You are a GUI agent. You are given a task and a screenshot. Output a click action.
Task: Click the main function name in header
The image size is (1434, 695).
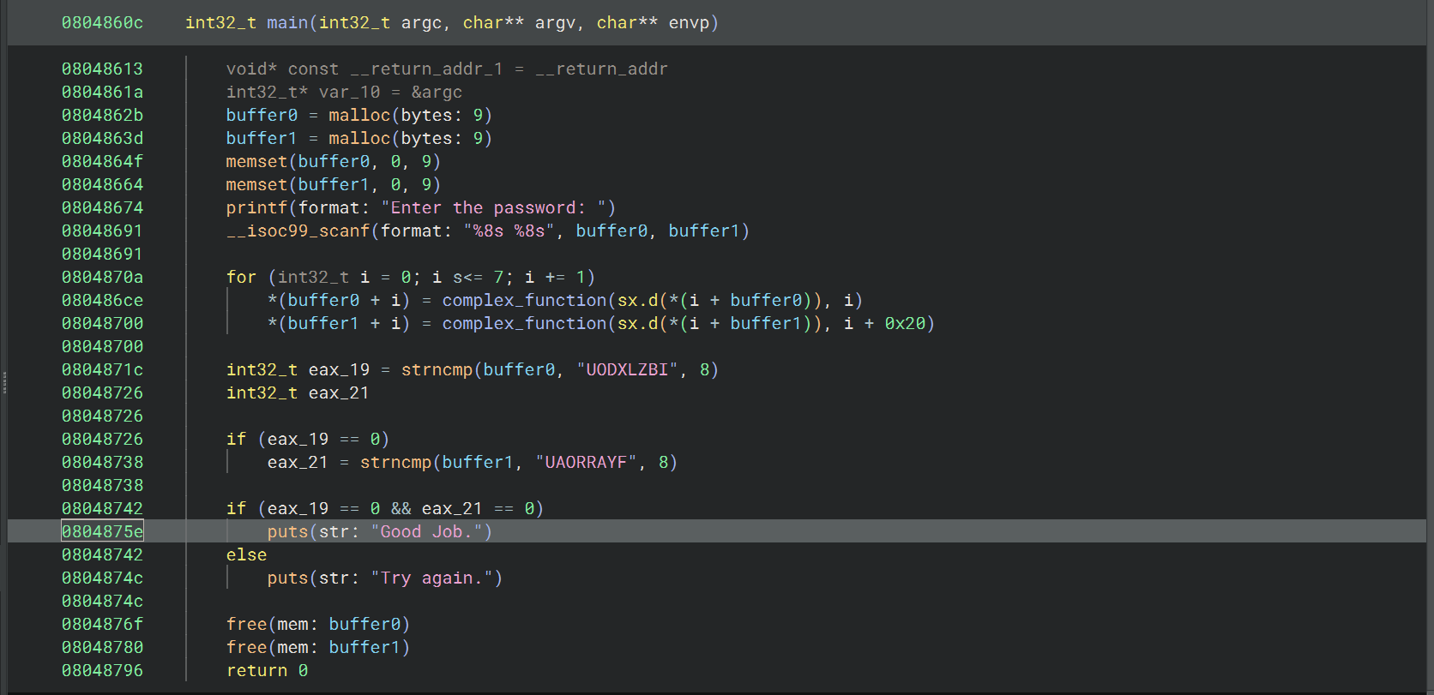click(287, 23)
